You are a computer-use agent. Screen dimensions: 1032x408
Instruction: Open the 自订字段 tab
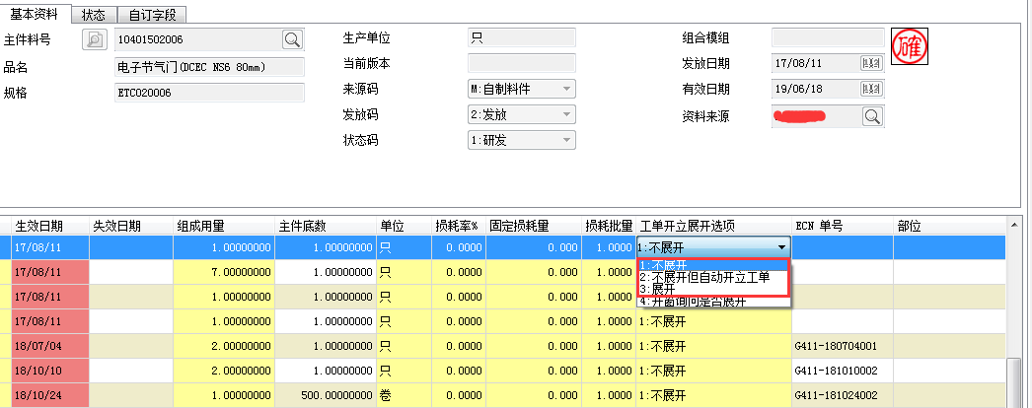tap(152, 15)
